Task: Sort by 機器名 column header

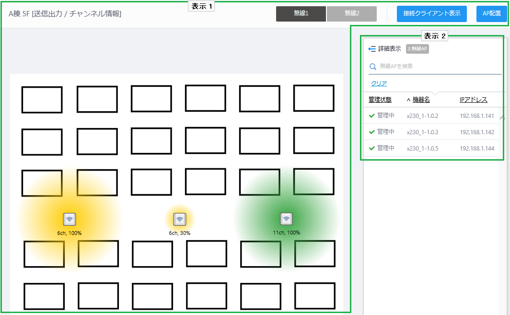Action: (421, 100)
